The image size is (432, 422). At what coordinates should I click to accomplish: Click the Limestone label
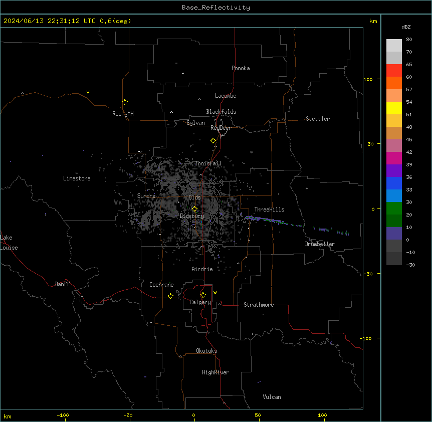point(77,178)
